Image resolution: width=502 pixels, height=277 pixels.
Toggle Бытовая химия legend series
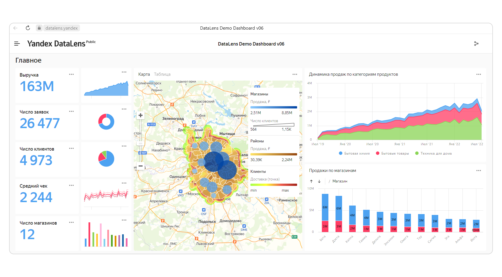[x=354, y=153]
